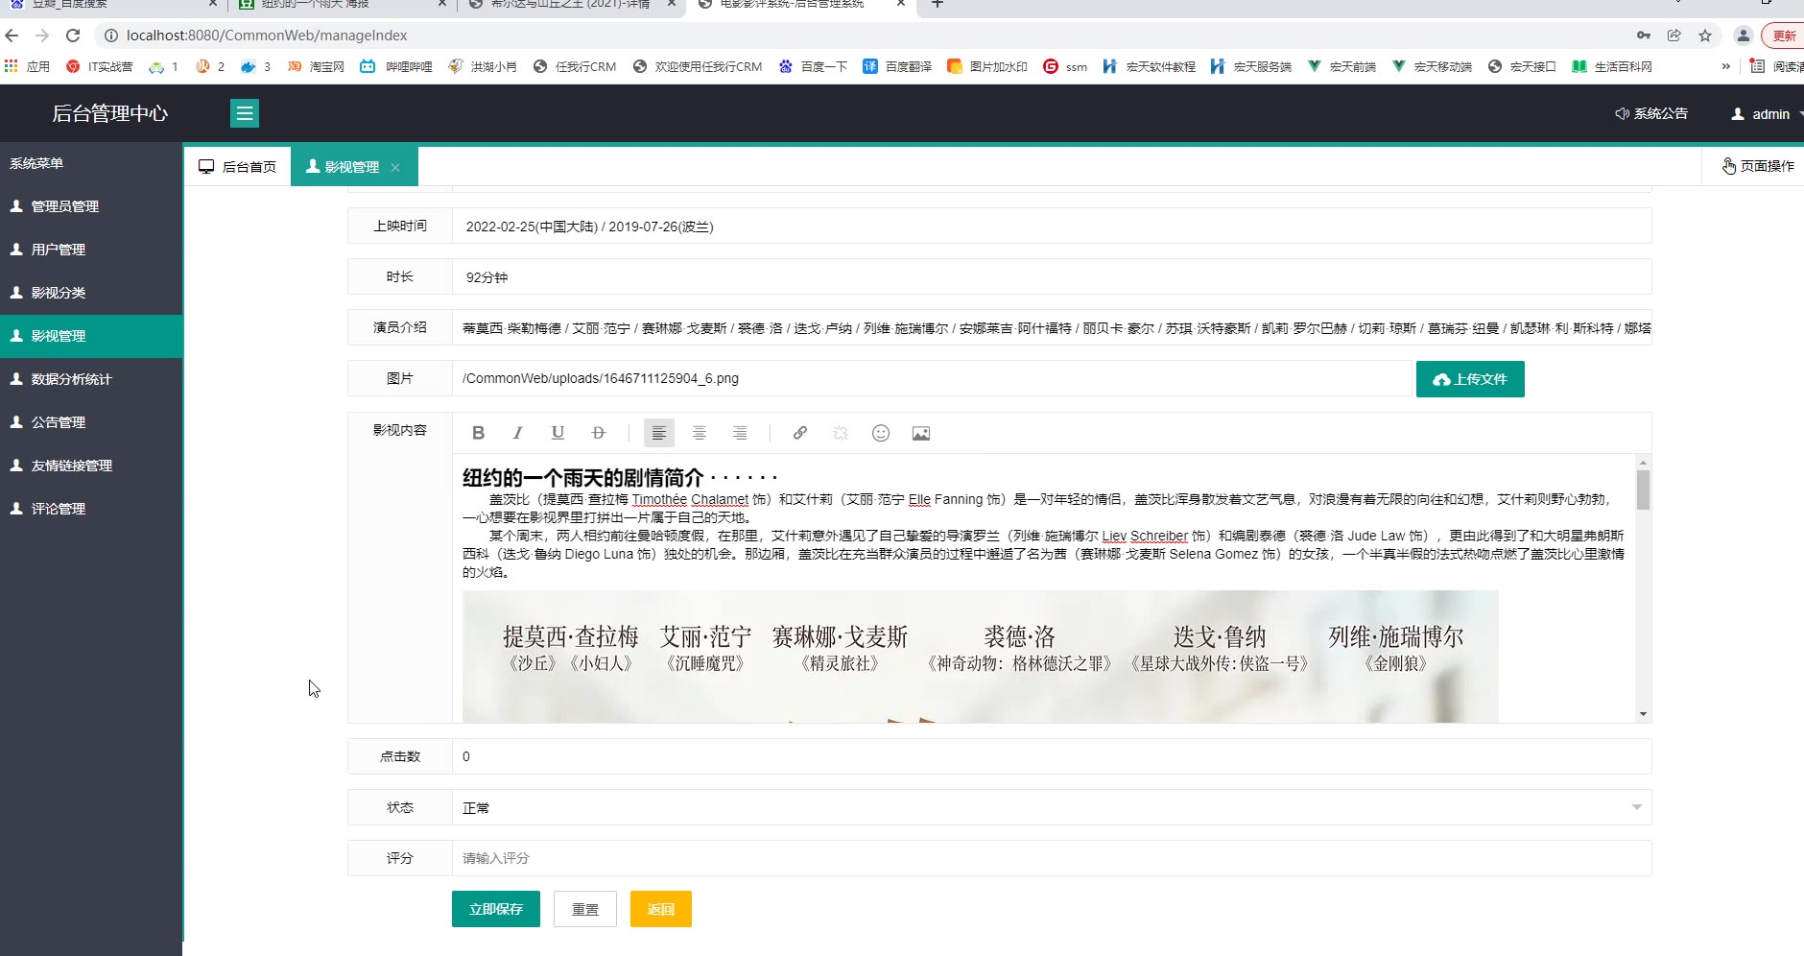Click the 返回 back button
Viewport: 1804px width, 956px height.
click(661, 909)
